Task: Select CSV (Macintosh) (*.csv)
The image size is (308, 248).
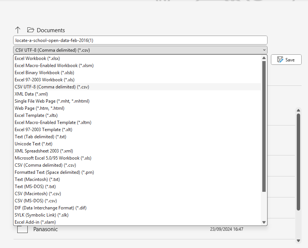Action: [x=138, y=194]
